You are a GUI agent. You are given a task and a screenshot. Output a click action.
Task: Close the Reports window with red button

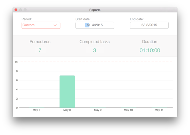pos(16,10)
